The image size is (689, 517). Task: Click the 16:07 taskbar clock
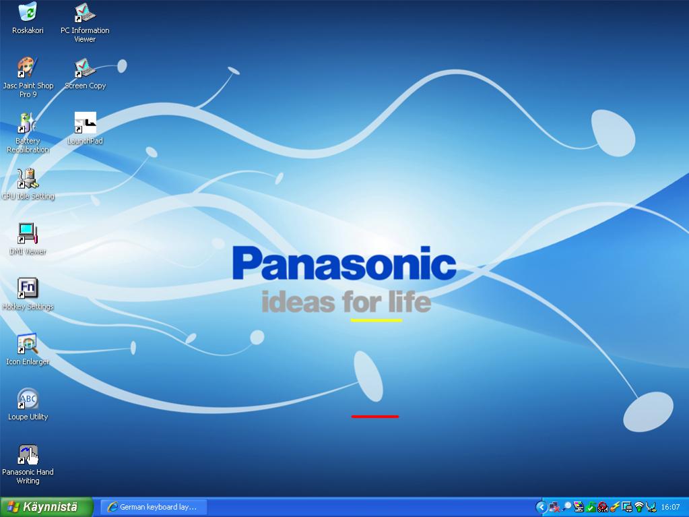[x=670, y=507]
